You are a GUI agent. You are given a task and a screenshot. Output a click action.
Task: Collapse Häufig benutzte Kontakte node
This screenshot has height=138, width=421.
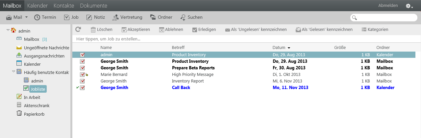13,71
